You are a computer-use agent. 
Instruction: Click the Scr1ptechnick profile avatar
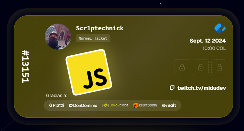tap(58, 37)
